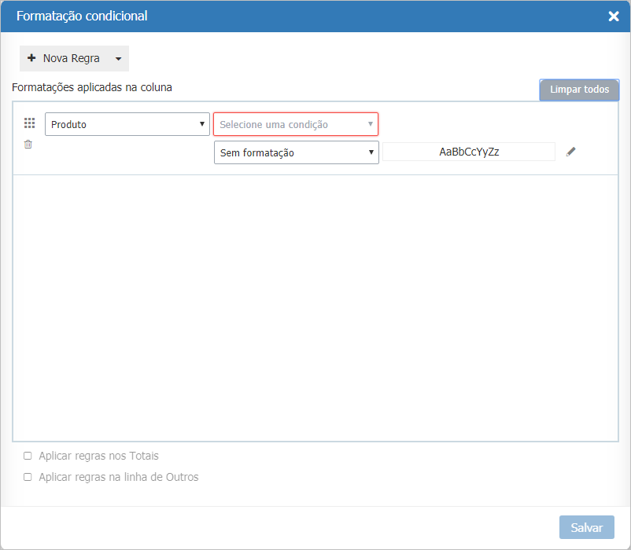Click the drag handle icon on the rule
This screenshot has width=631, height=550.
click(x=29, y=123)
